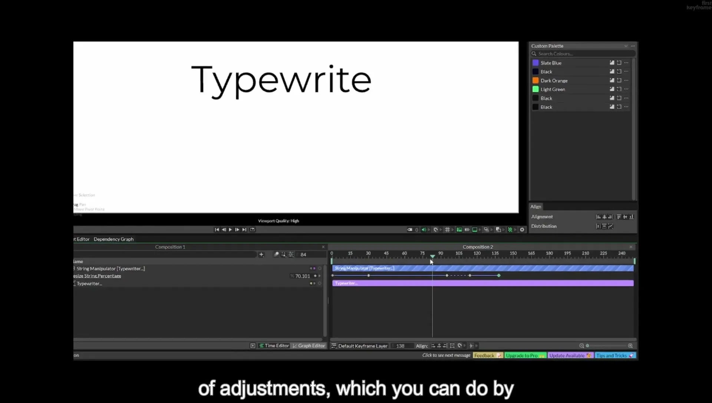Switch to Dependency Graph tab
The width and height of the screenshot is (712, 403).
coord(113,239)
